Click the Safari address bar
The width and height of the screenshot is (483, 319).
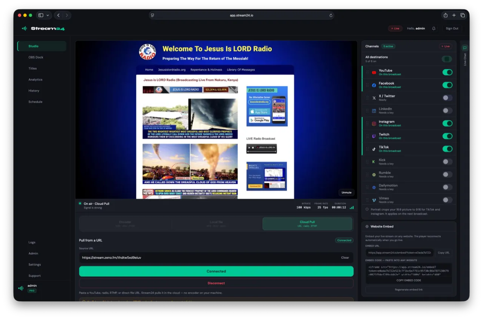click(x=241, y=15)
